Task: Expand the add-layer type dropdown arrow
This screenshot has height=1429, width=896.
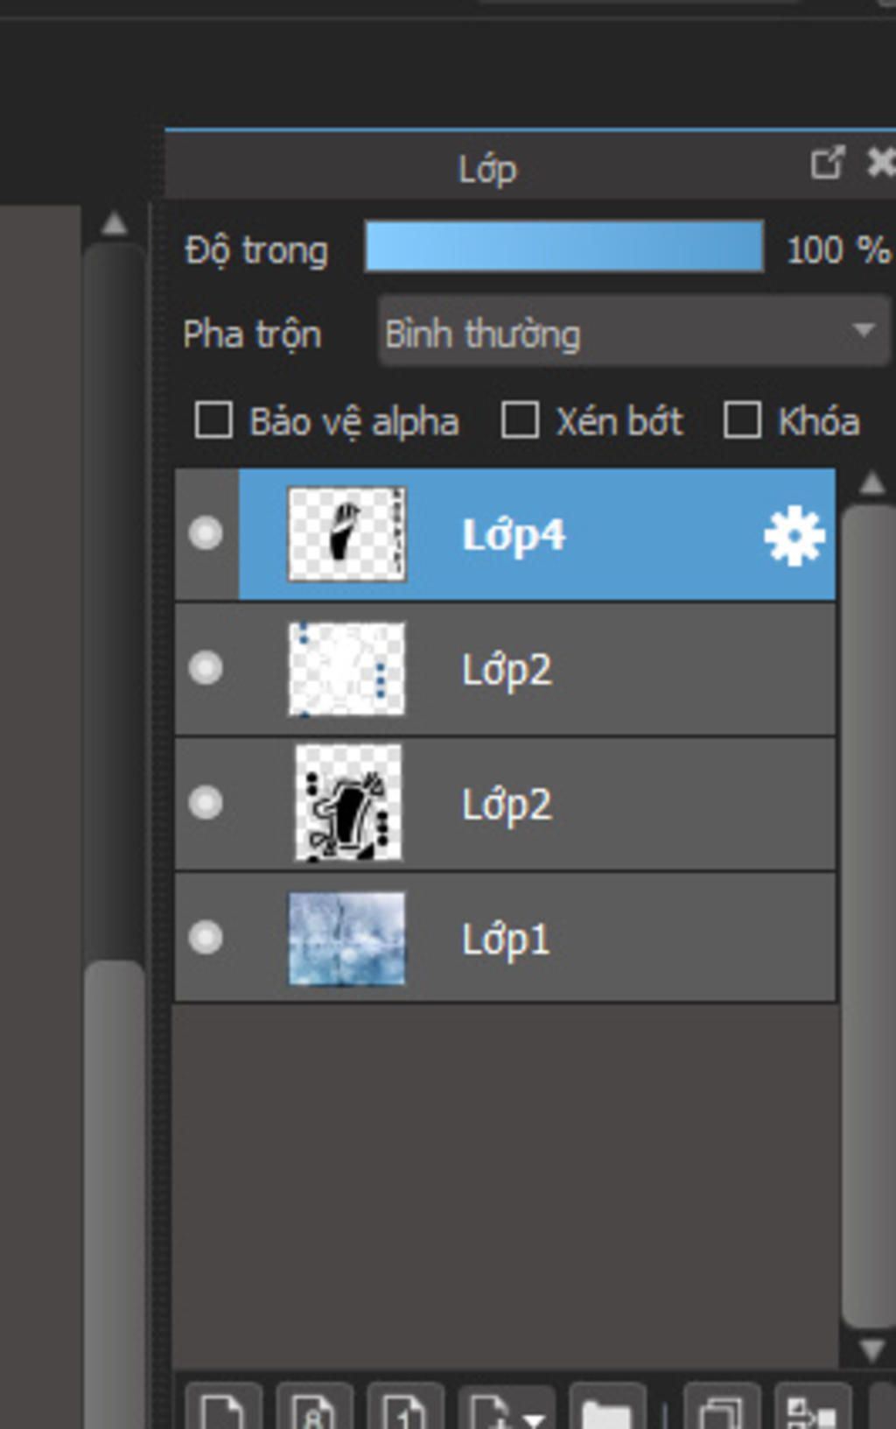Action: [x=535, y=1414]
